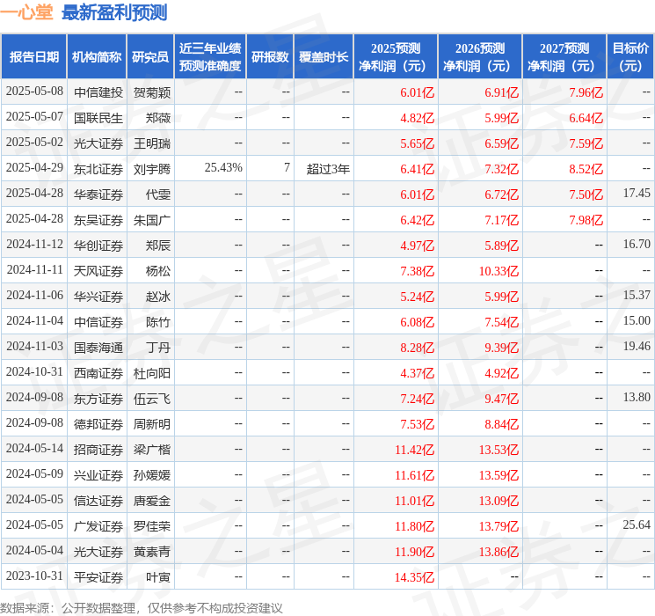Select the 广发证券 institution cell

[x=98, y=526]
